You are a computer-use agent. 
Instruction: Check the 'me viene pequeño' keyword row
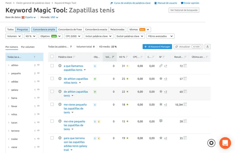tap(52, 104)
